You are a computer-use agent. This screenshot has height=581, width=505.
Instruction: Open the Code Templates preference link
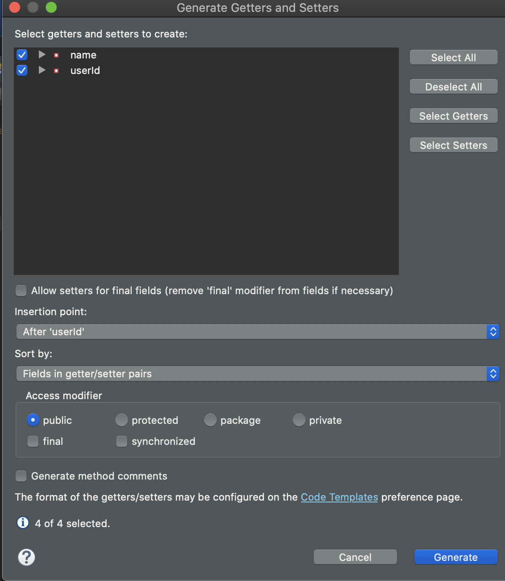coord(339,497)
